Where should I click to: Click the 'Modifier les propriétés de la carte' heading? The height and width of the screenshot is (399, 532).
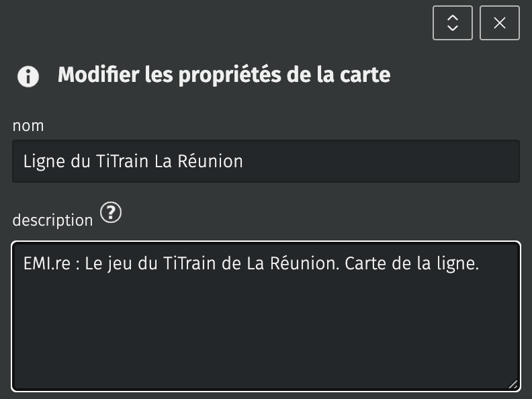(224, 75)
